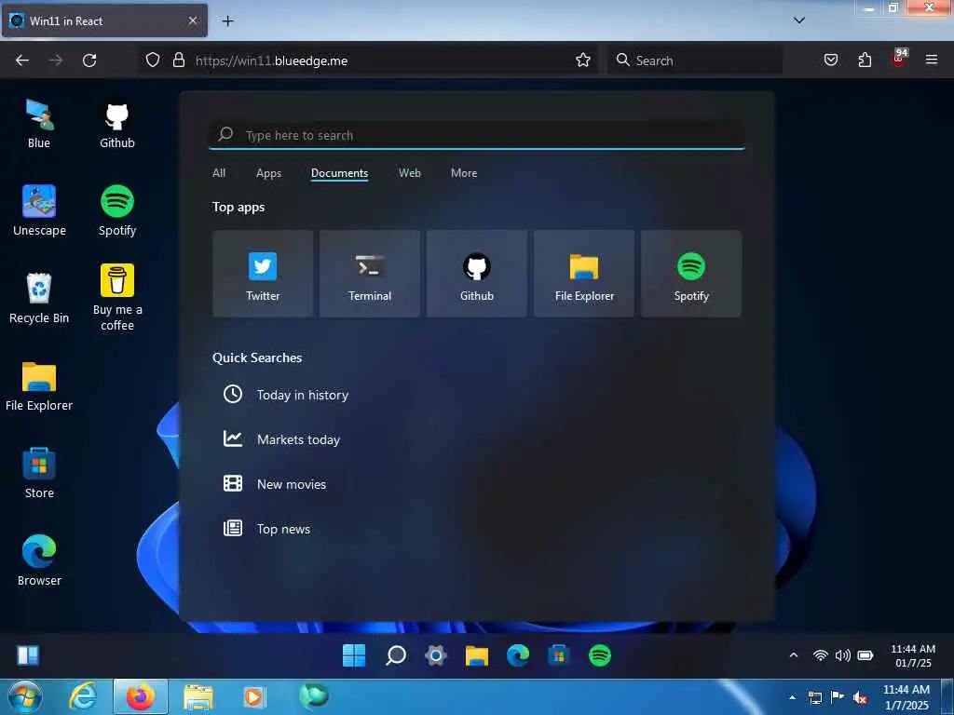Open the Win11 Start button in taskbar
The height and width of the screenshot is (715, 954).
coord(354,655)
